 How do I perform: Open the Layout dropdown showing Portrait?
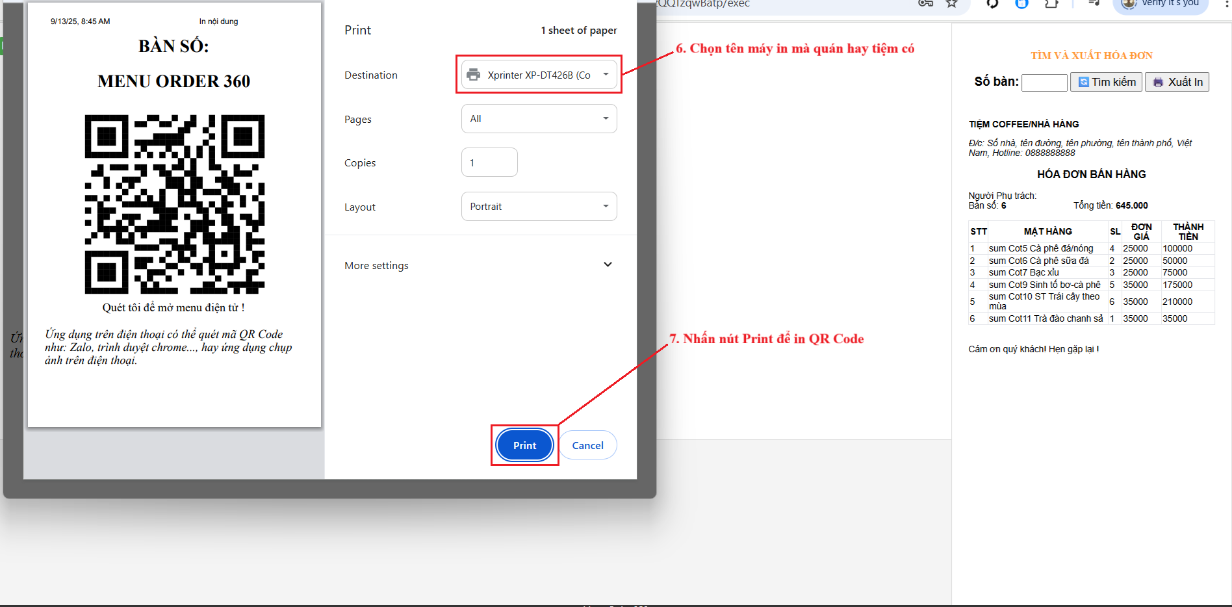coord(539,207)
